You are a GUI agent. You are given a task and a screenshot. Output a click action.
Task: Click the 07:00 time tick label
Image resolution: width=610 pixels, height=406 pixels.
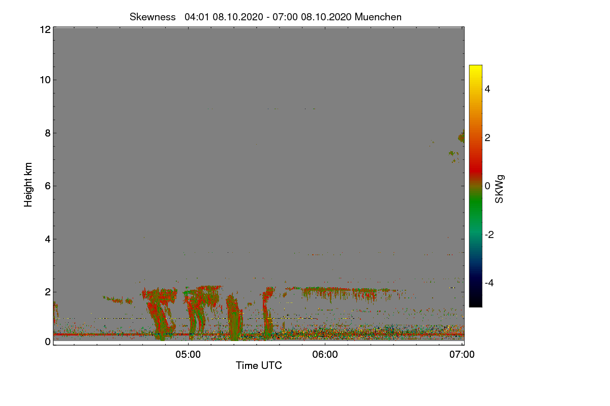tap(462, 355)
